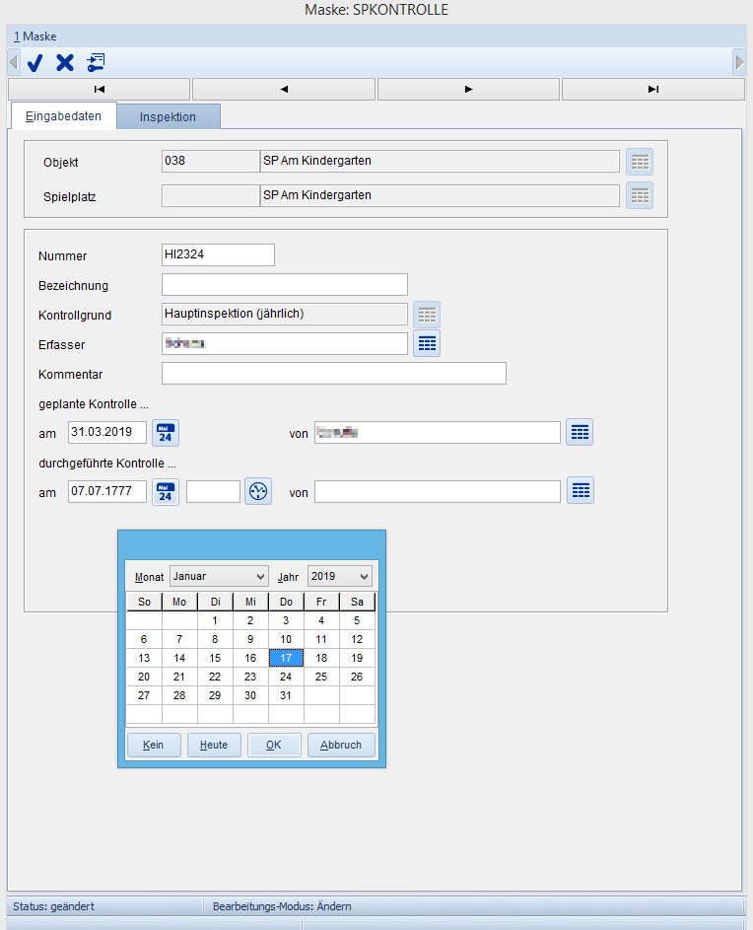Click the blue checkmark save icon

(35, 63)
